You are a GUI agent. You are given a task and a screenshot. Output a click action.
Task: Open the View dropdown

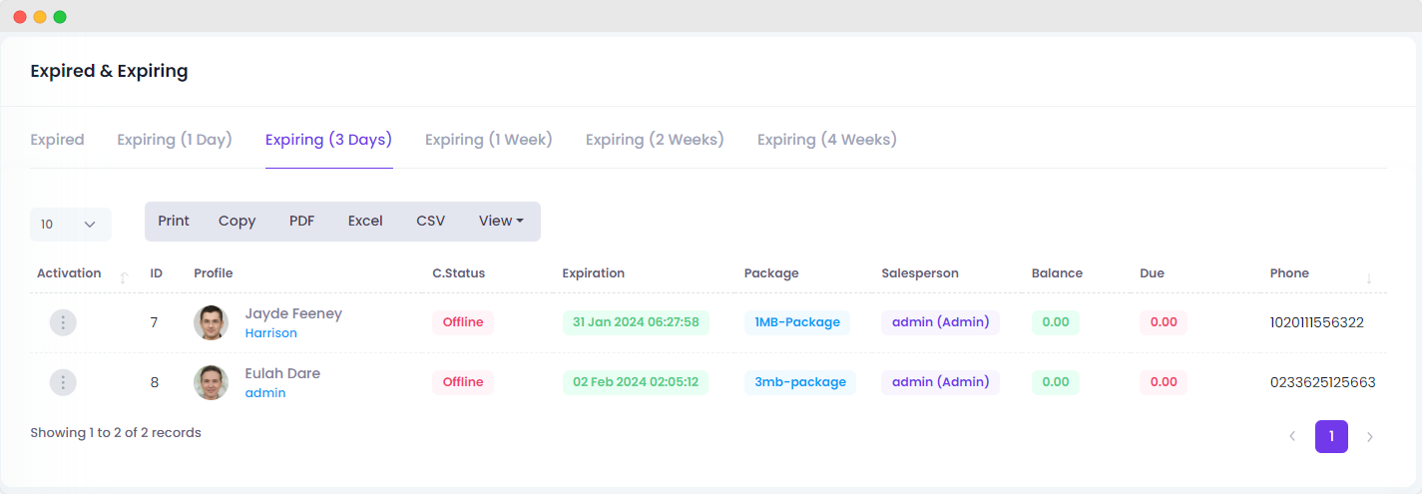coord(501,222)
